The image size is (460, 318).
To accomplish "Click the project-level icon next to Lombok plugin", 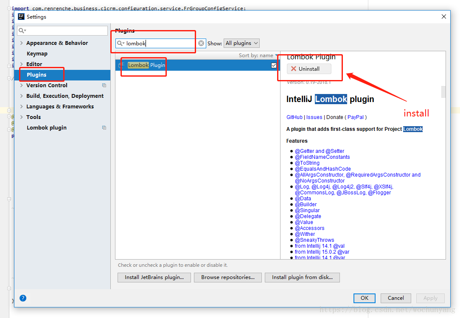I will tap(104, 128).
